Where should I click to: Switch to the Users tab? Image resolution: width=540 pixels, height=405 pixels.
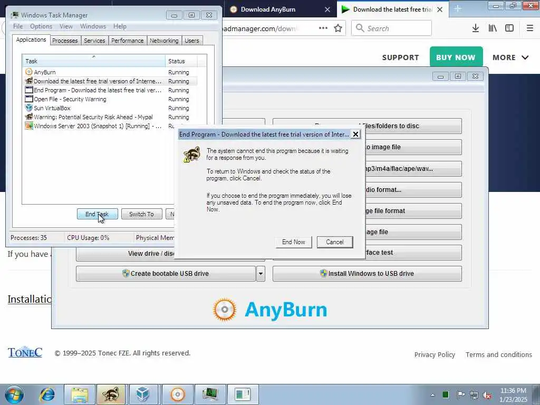(192, 40)
